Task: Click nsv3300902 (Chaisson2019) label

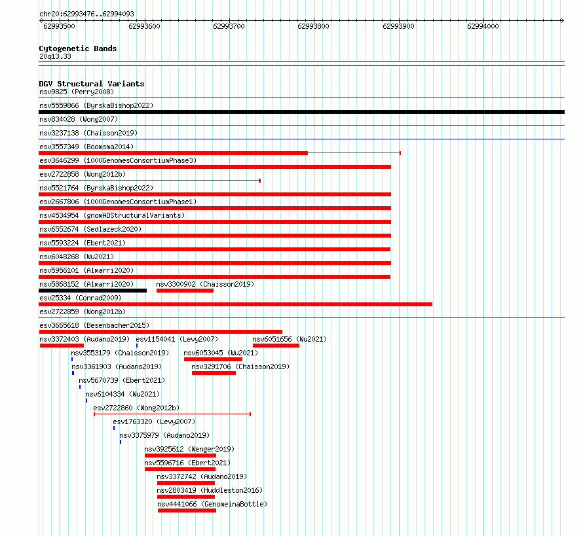Action: tap(205, 284)
